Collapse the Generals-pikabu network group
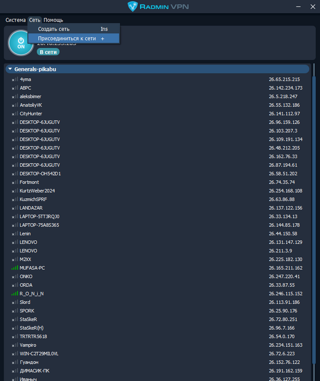Screen dimensions: 320x381 point(10,69)
